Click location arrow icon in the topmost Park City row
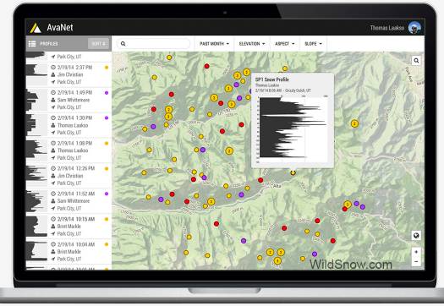This screenshot has height=306, width=444. click(x=53, y=57)
